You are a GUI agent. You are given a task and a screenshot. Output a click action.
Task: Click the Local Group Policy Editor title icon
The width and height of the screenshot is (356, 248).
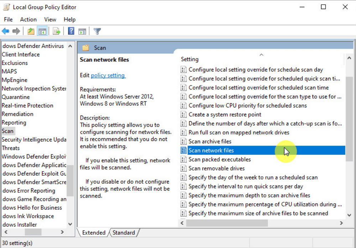coord(6,7)
